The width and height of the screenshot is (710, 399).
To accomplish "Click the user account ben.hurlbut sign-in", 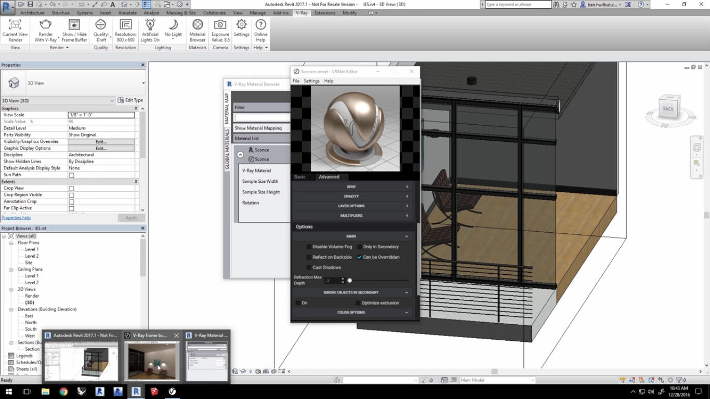I will 601,4.
